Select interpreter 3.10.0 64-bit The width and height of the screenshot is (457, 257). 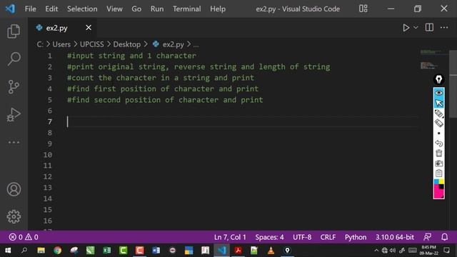click(x=395, y=237)
